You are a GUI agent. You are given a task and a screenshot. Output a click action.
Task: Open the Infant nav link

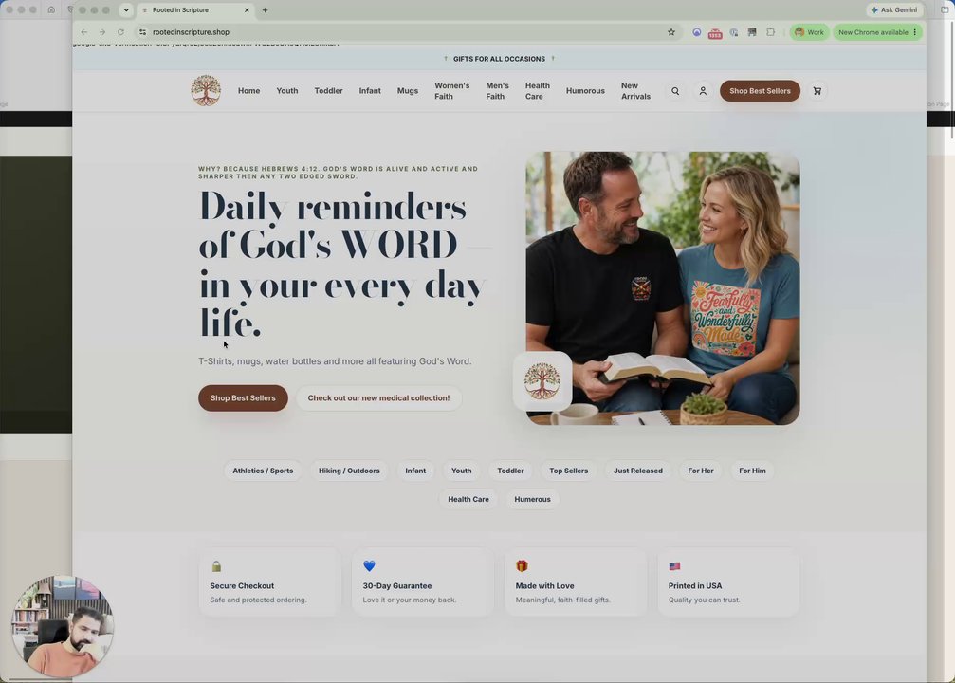click(370, 91)
